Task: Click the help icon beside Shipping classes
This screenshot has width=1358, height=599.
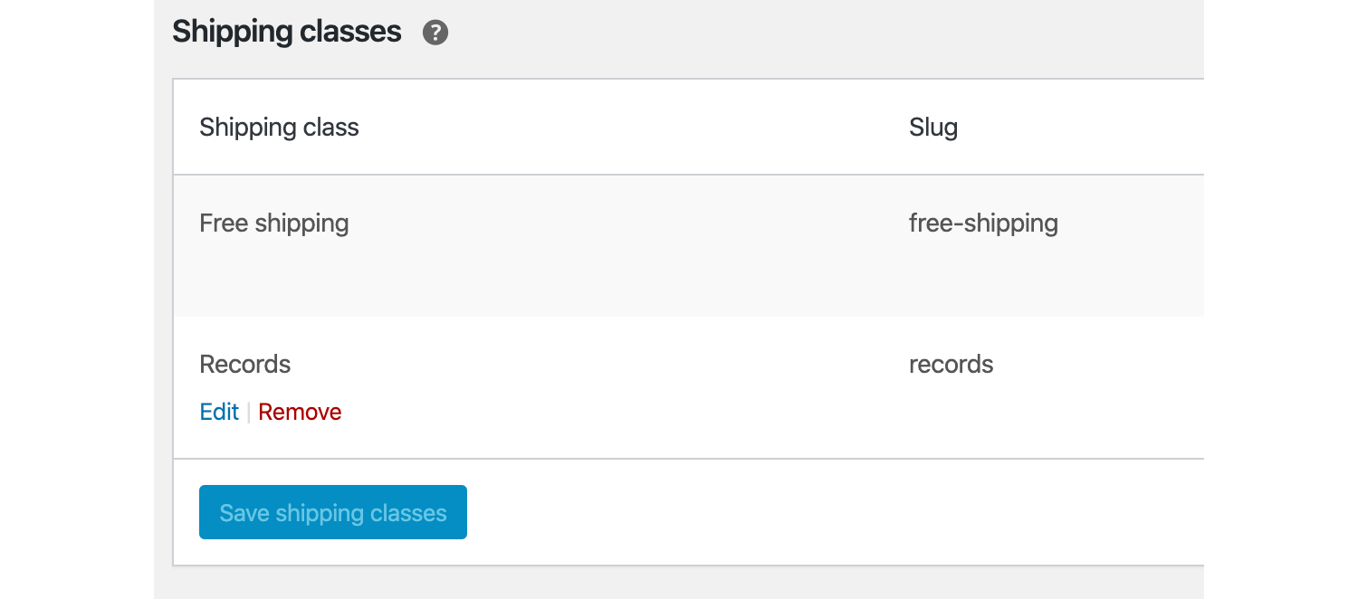Action: (x=435, y=33)
